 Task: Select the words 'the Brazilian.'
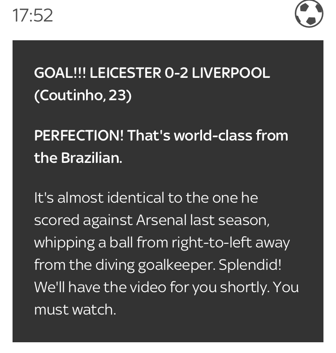pos(78,158)
